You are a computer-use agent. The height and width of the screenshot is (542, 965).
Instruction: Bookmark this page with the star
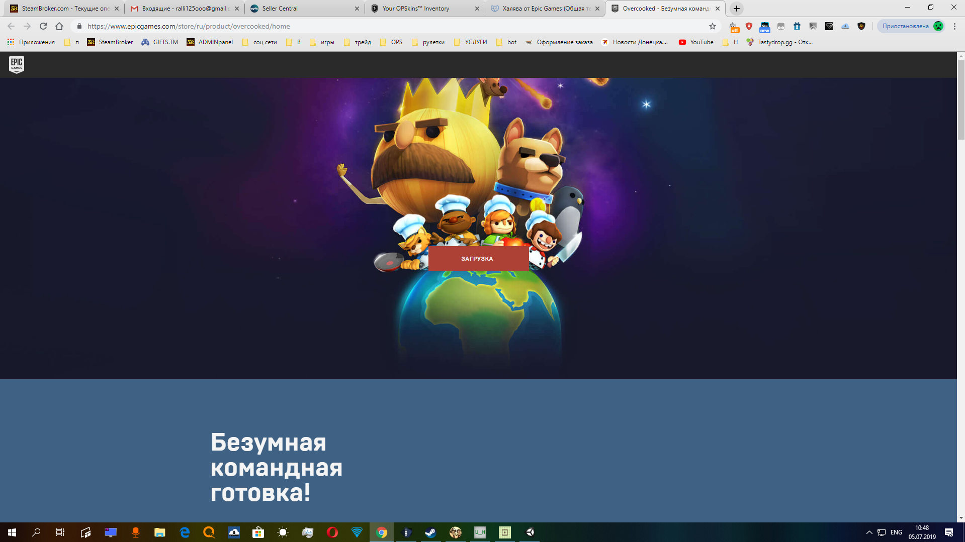coord(713,26)
